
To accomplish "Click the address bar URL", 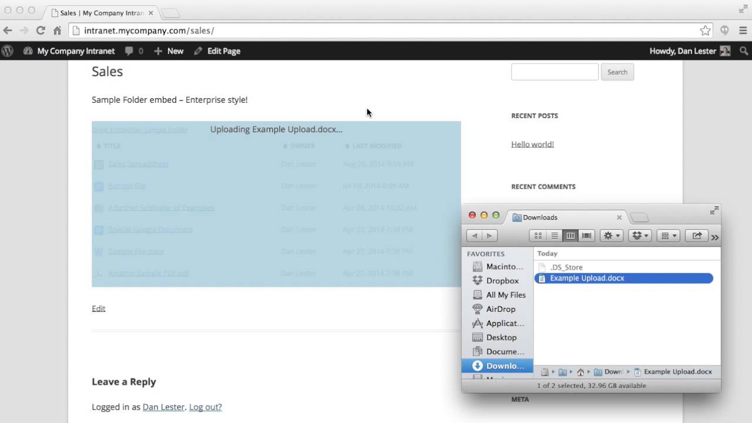I will click(x=149, y=31).
